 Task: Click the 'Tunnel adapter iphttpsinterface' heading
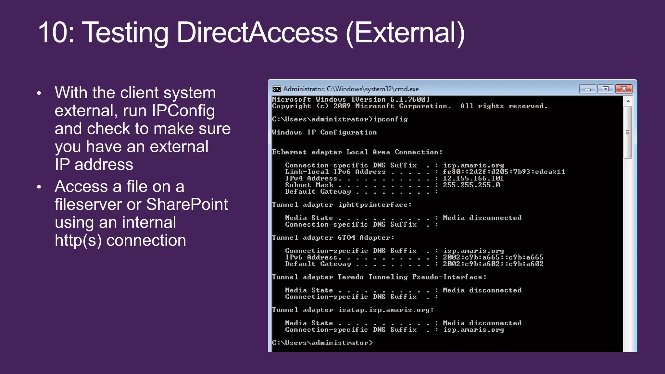(342, 205)
